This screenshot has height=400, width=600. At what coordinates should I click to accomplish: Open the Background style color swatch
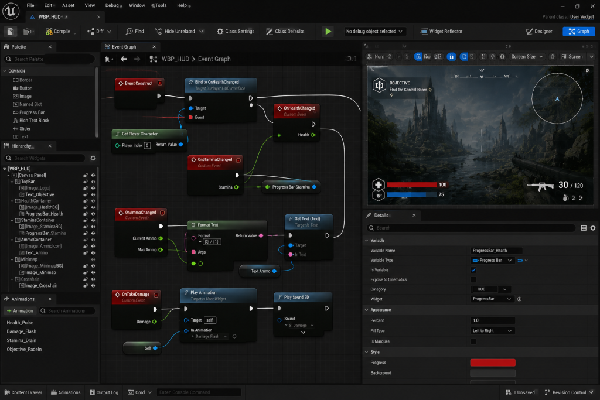(x=492, y=373)
